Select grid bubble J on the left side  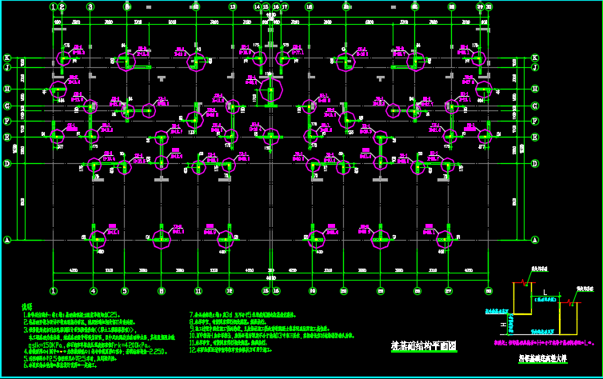click(x=7, y=67)
